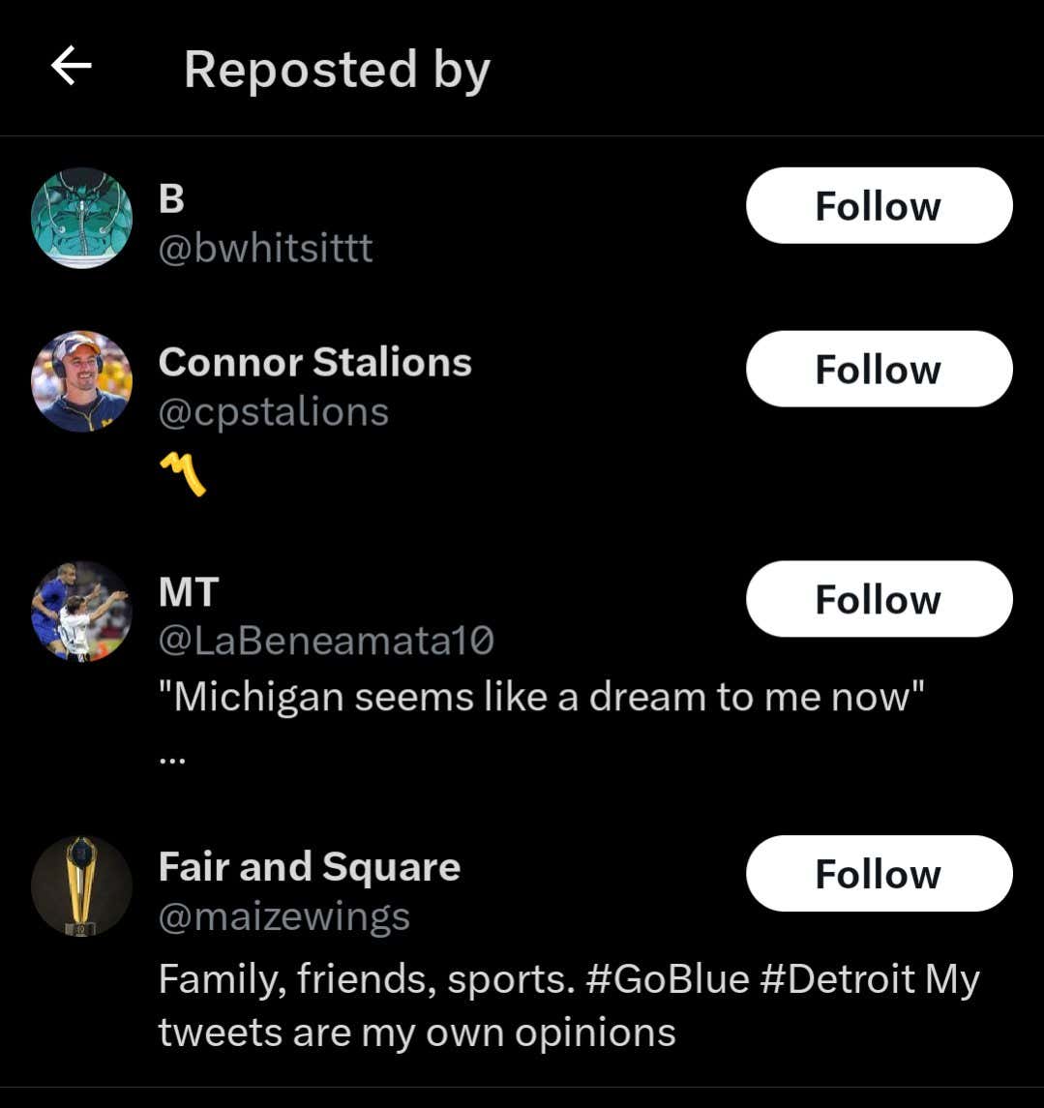Select the Fair and Square display name
This screenshot has height=1108, width=1044.
(309, 867)
